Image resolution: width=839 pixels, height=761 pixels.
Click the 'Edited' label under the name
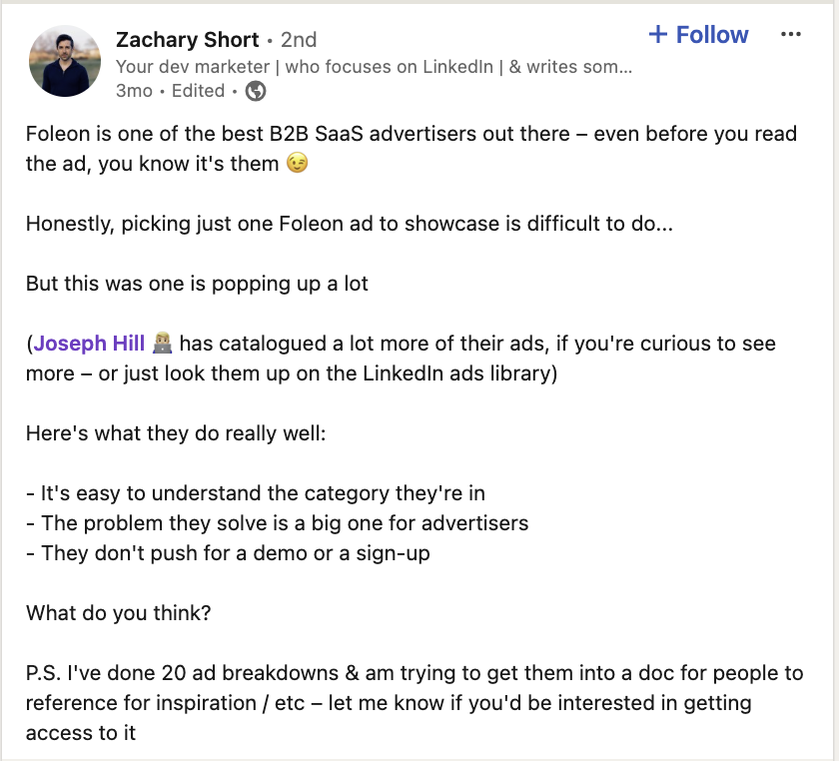click(198, 91)
